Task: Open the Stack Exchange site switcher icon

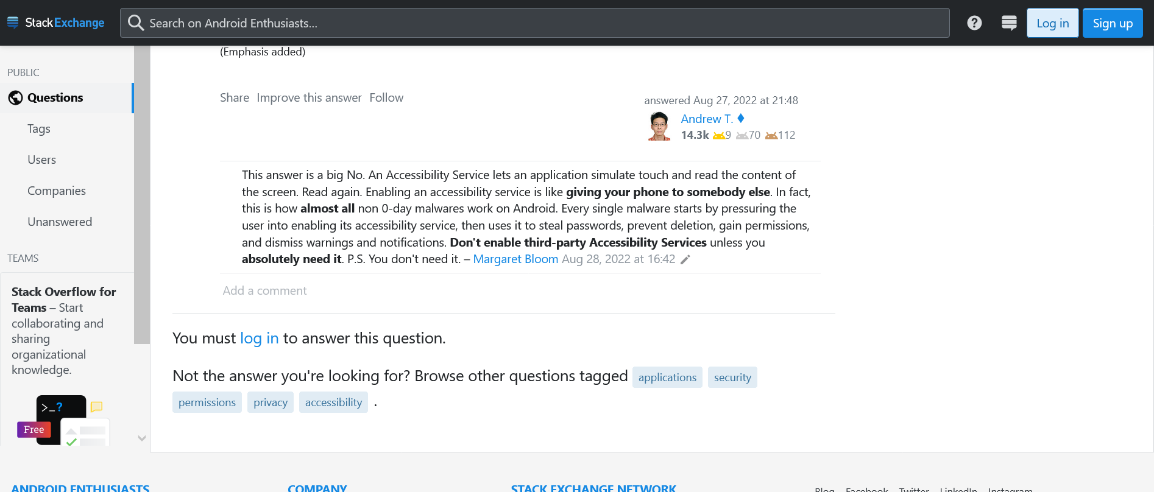Action: coord(1009,23)
